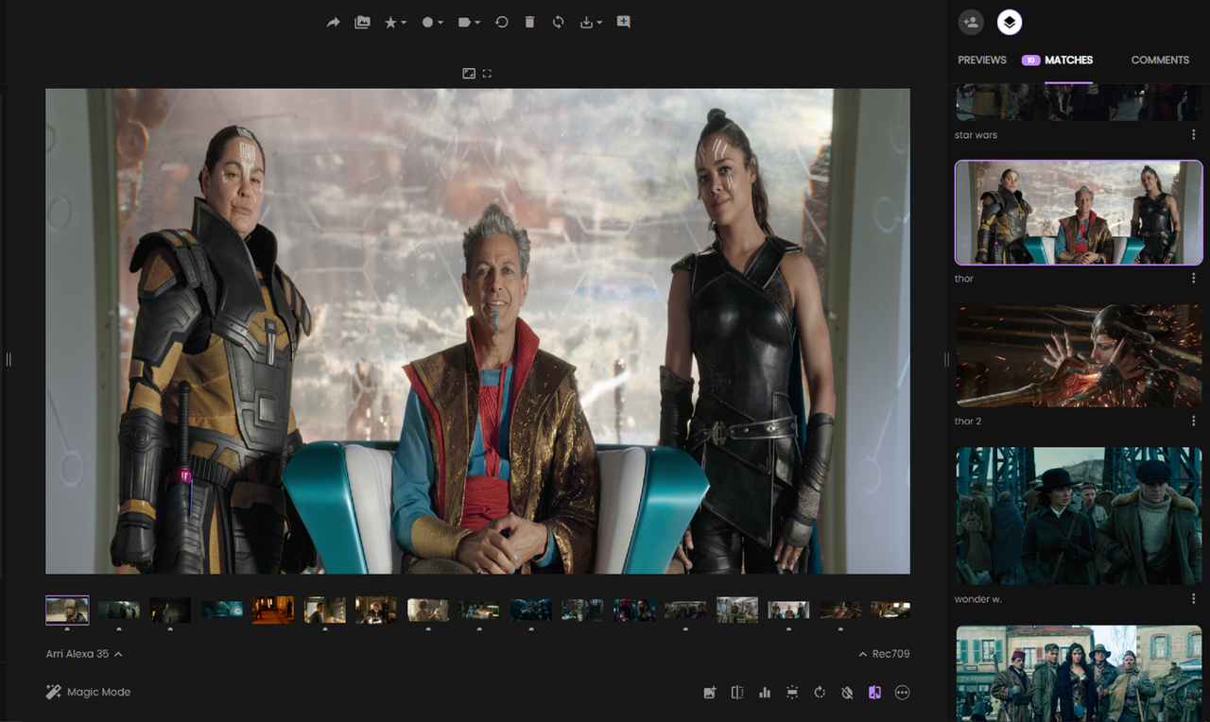The width and height of the screenshot is (1210, 722).
Task: Click the layers stack icon in right panel
Action: 1010,22
